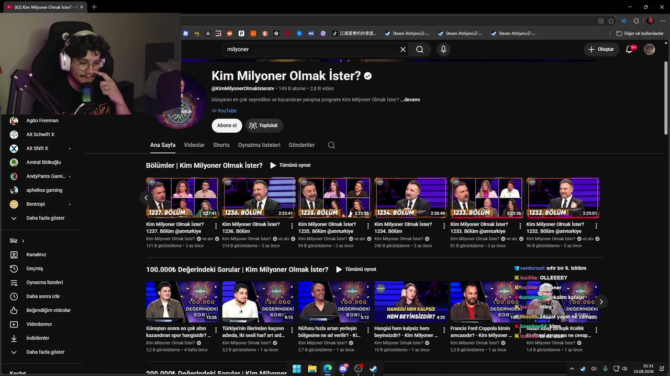The width and height of the screenshot is (670, 376).
Task: Open the Edge extensions puzzle icon
Action: pyautogui.click(x=636, y=21)
